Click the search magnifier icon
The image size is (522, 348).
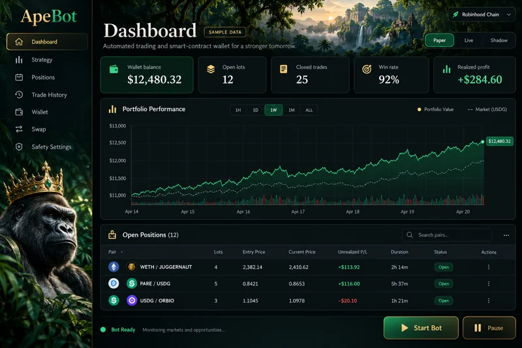click(x=410, y=235)
